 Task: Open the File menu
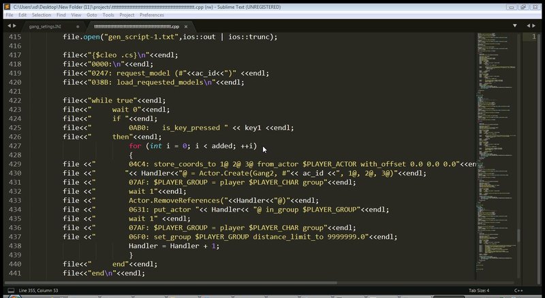(x=9, y=14)
